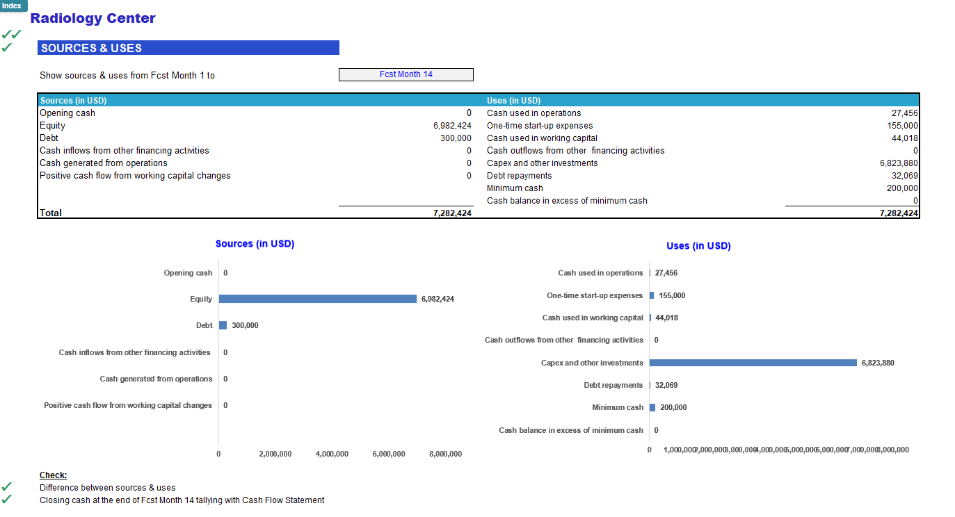Screen dimensions: 955x517
Task: Select the SOURCES & USES section header
Action: point(188,48)
